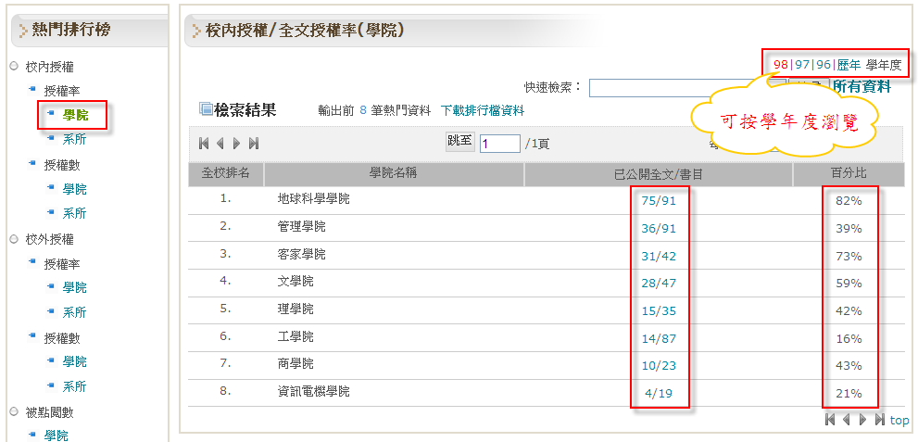Image resolution: width=918 pixels, height=442 pixels.
Task: Select 學院 under 校內授權 授權率
Action: (76, 115)
